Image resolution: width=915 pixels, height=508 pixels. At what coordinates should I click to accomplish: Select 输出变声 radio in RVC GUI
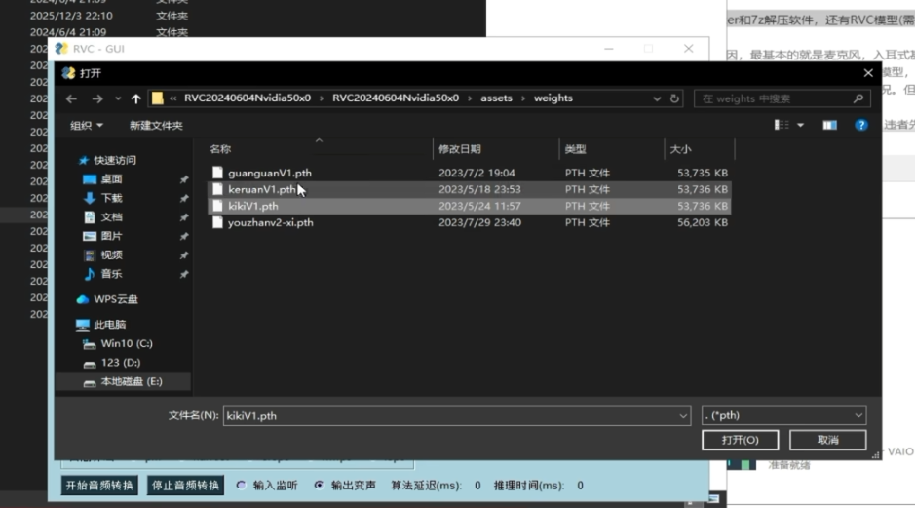point(319,486)
